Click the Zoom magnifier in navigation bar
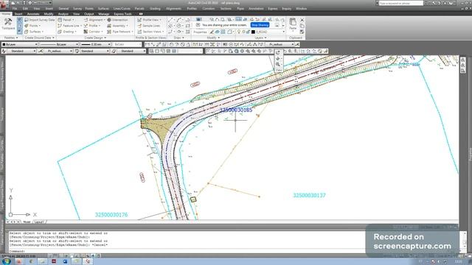The image size is (472, 265). [278, 64]
